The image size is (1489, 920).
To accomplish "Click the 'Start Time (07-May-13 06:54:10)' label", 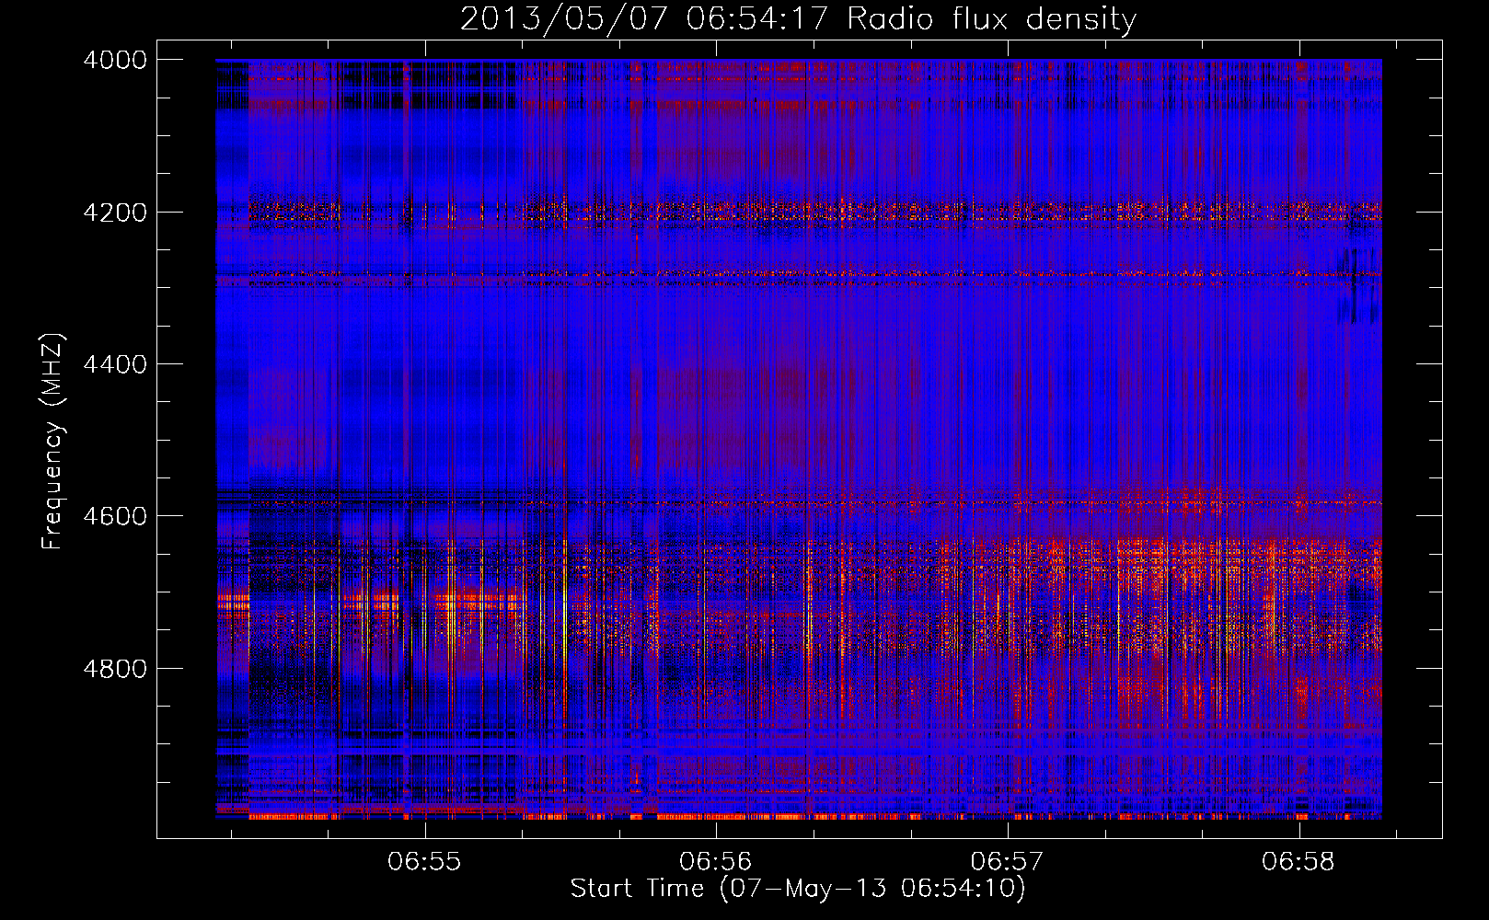I will click(x=798, y=889).
